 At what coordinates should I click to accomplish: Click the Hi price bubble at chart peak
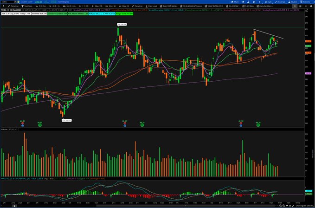122,24
